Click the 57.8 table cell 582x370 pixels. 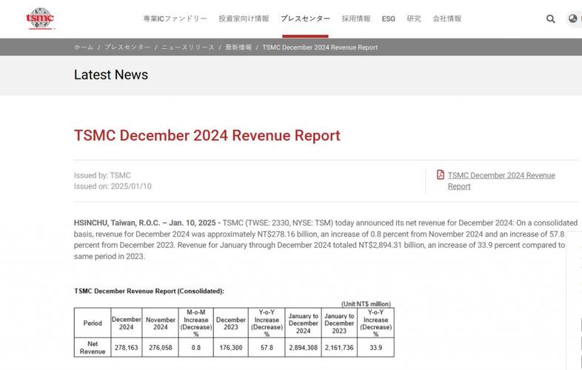pos(267,348)
